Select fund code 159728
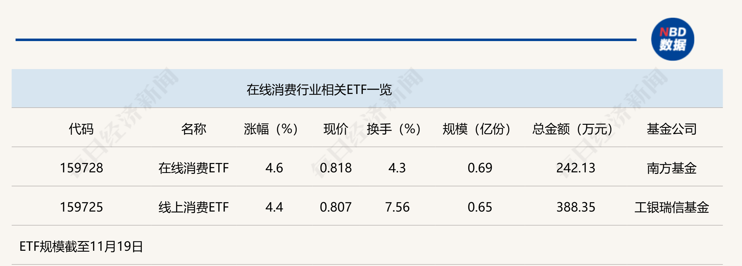The height and width of the screenshot is (266, 742). click(81, 168)
